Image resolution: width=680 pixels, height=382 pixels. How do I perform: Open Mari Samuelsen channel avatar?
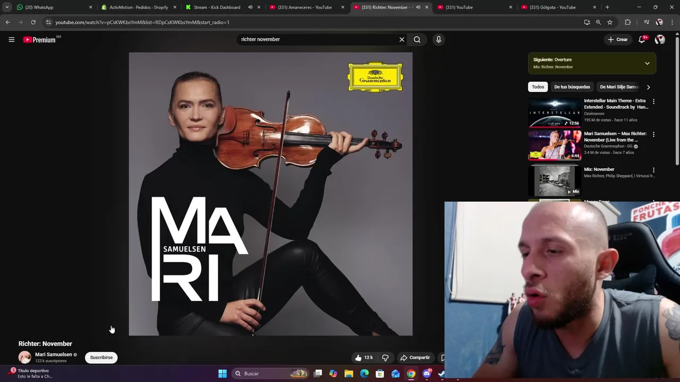[x=25, y=358]
